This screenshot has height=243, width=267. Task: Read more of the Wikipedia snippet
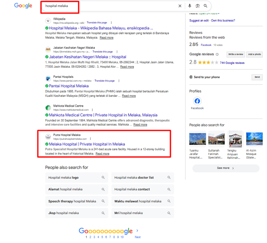click(x=107, y=38)
